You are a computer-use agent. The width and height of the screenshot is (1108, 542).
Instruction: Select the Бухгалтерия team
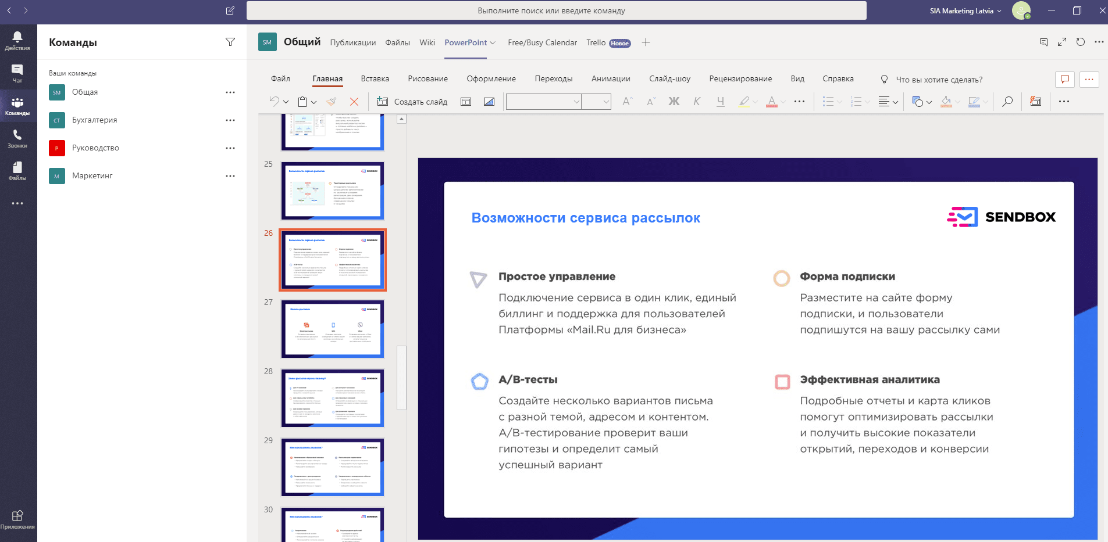(x=94, y=120)
